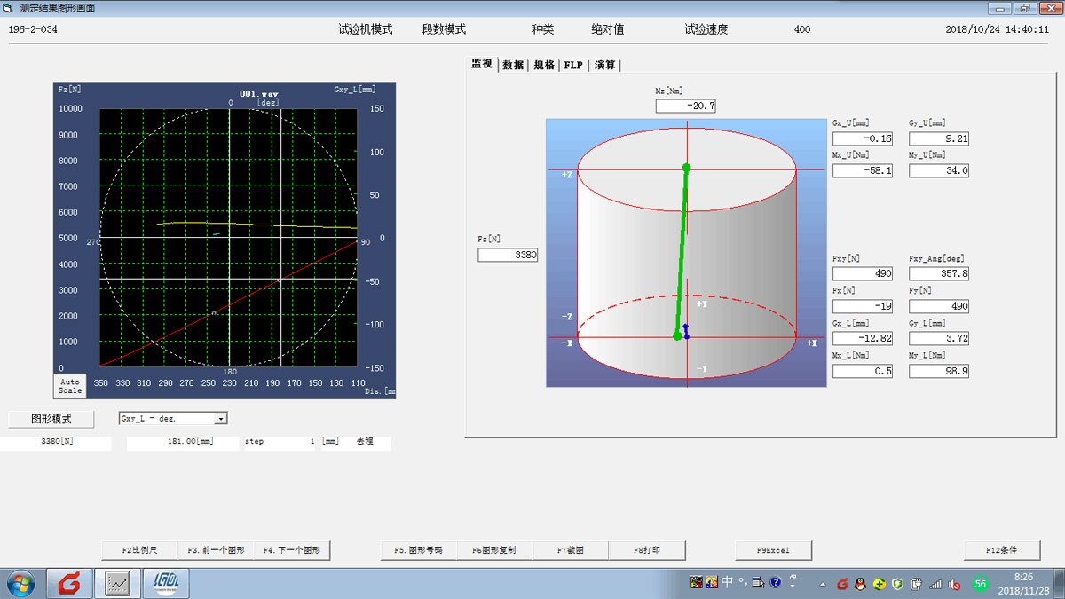1065x599 pixels.
Task: Switch to the FLP tab
Action: [x=573, y=65]
